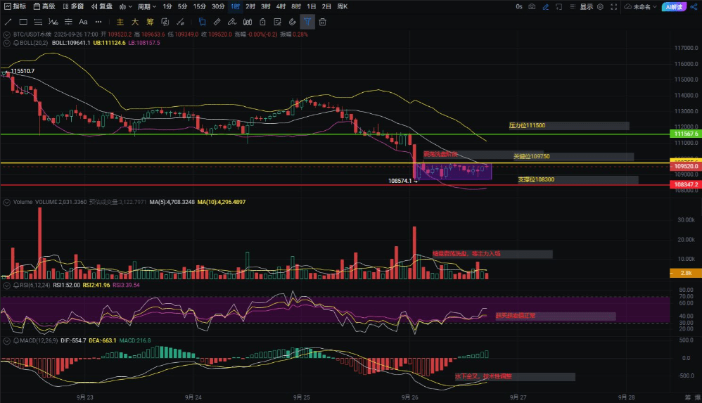Switch to 15分 timeframe
This screenshot has width=702, height=403.
coord(200,6)
